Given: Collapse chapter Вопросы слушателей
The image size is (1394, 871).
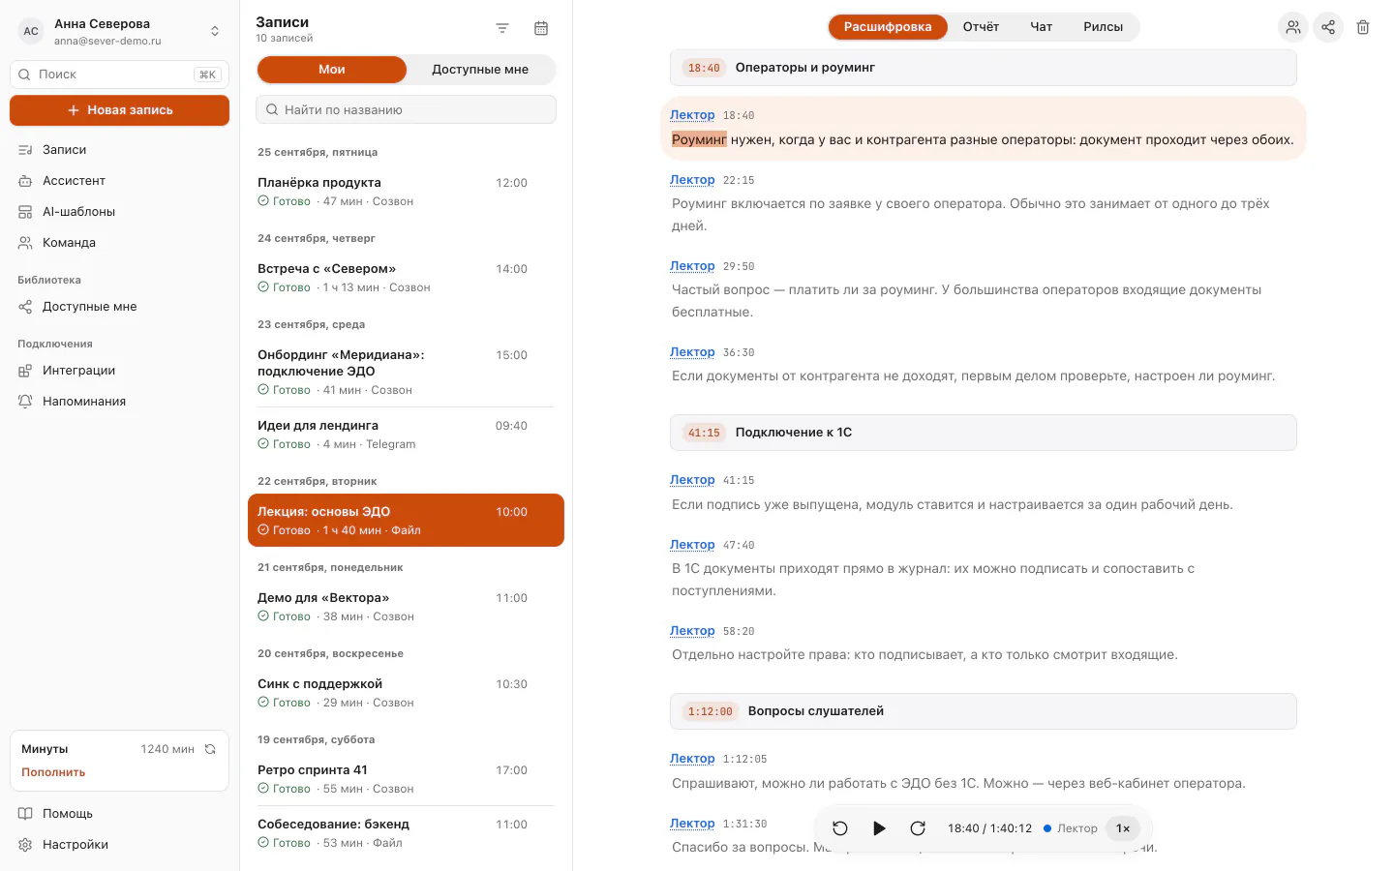Looking at the screenshot, I should [983, 711].
